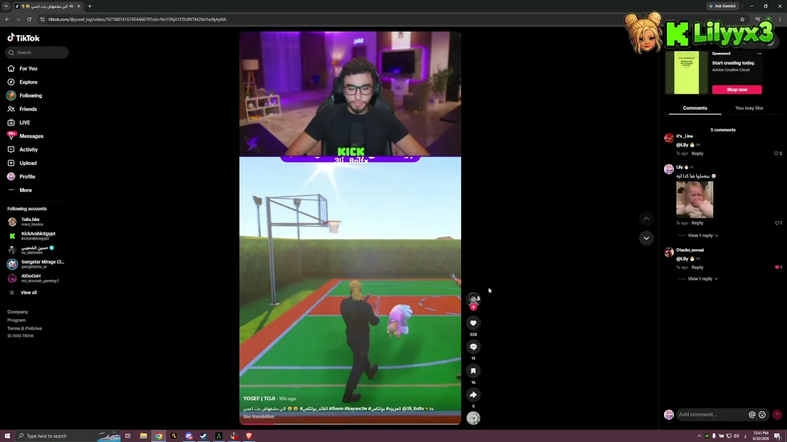This screenshot has width=787, height=442.
Task: Open the Friends section
Action: pos(23,109)
